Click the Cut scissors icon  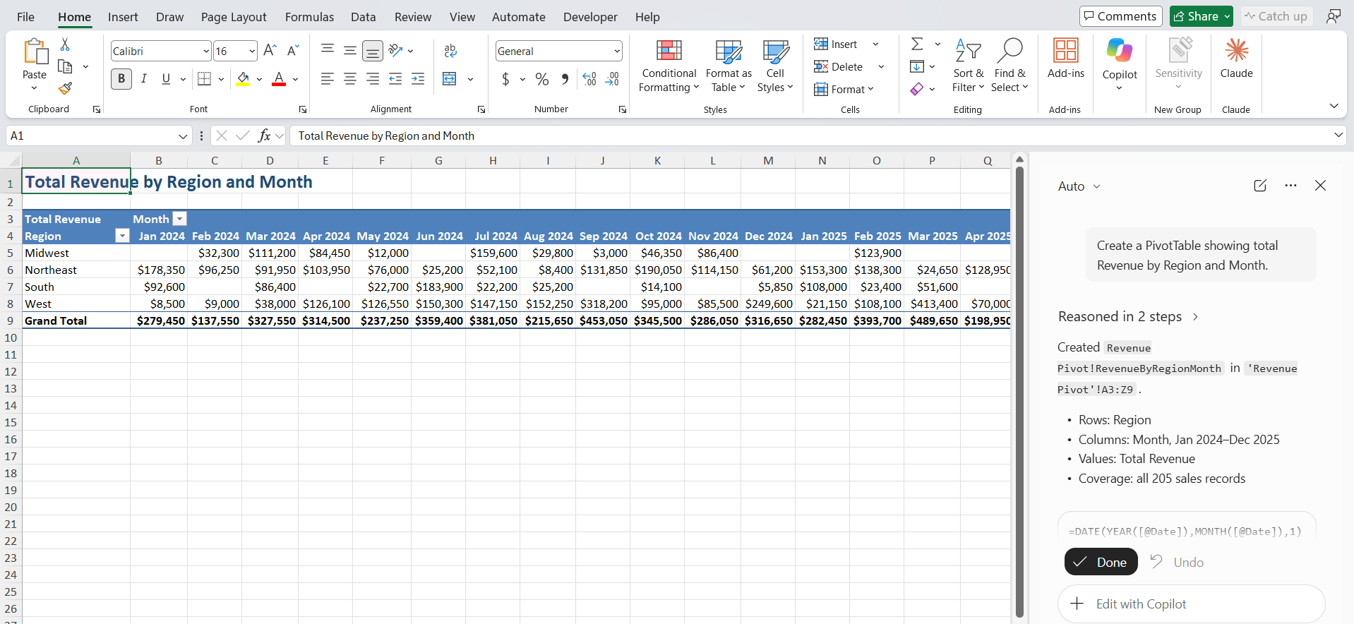point(65,44)
